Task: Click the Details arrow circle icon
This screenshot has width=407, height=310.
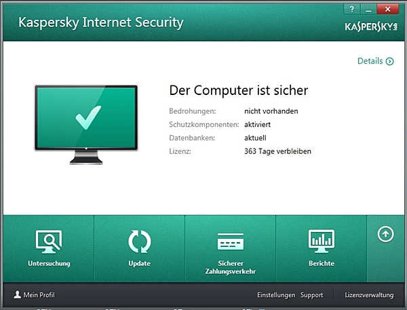Action: [389, 61]
